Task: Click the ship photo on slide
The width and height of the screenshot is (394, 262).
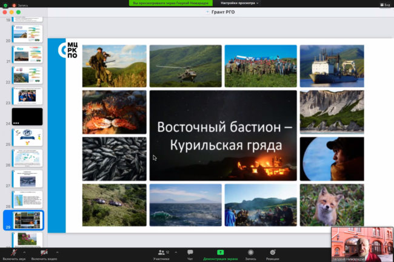Action: point(332,66)
